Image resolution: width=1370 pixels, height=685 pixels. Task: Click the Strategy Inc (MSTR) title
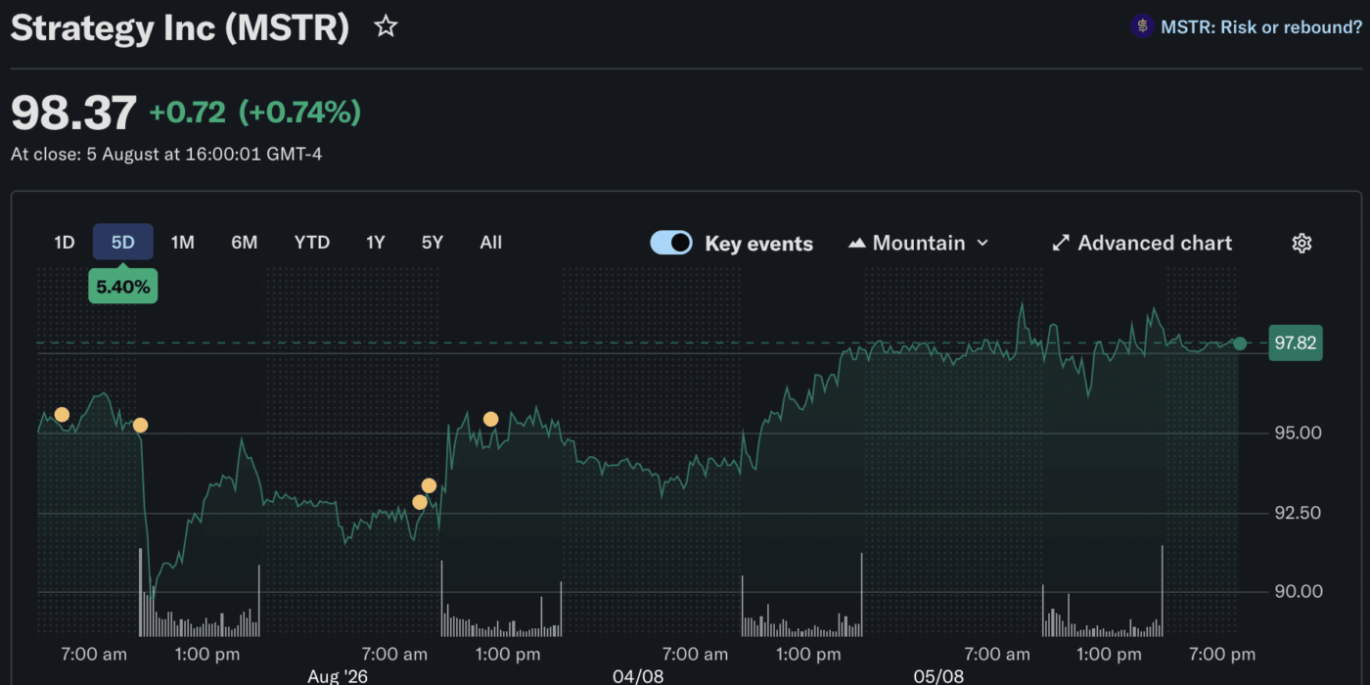click(180, 27)
